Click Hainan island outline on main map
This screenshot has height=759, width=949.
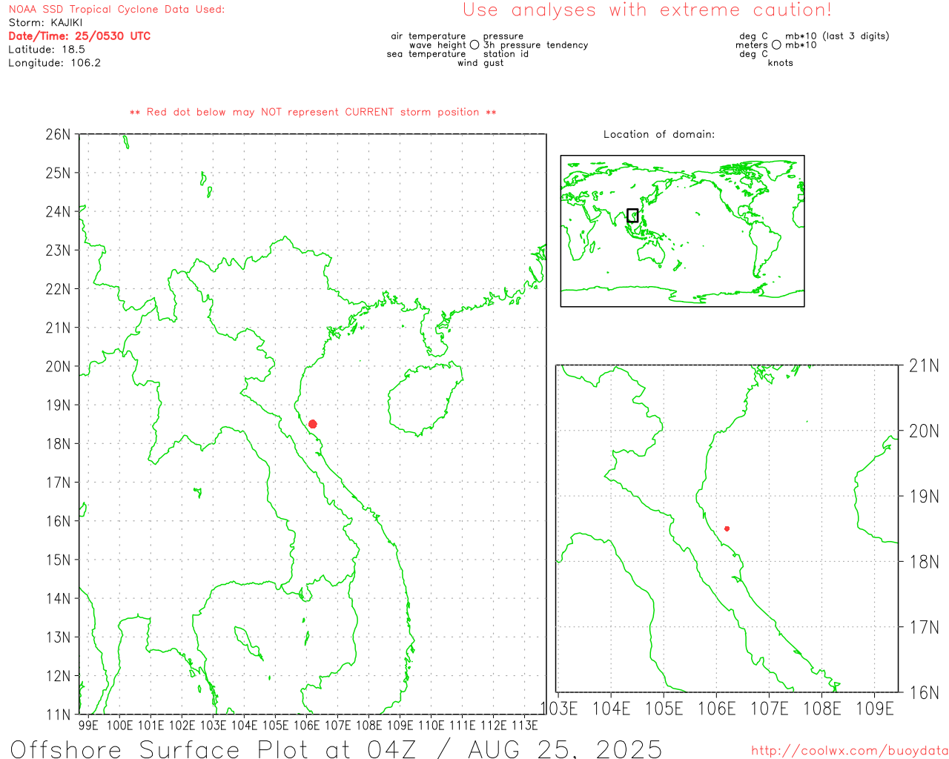pyautogui.click(x=426, y=399)
